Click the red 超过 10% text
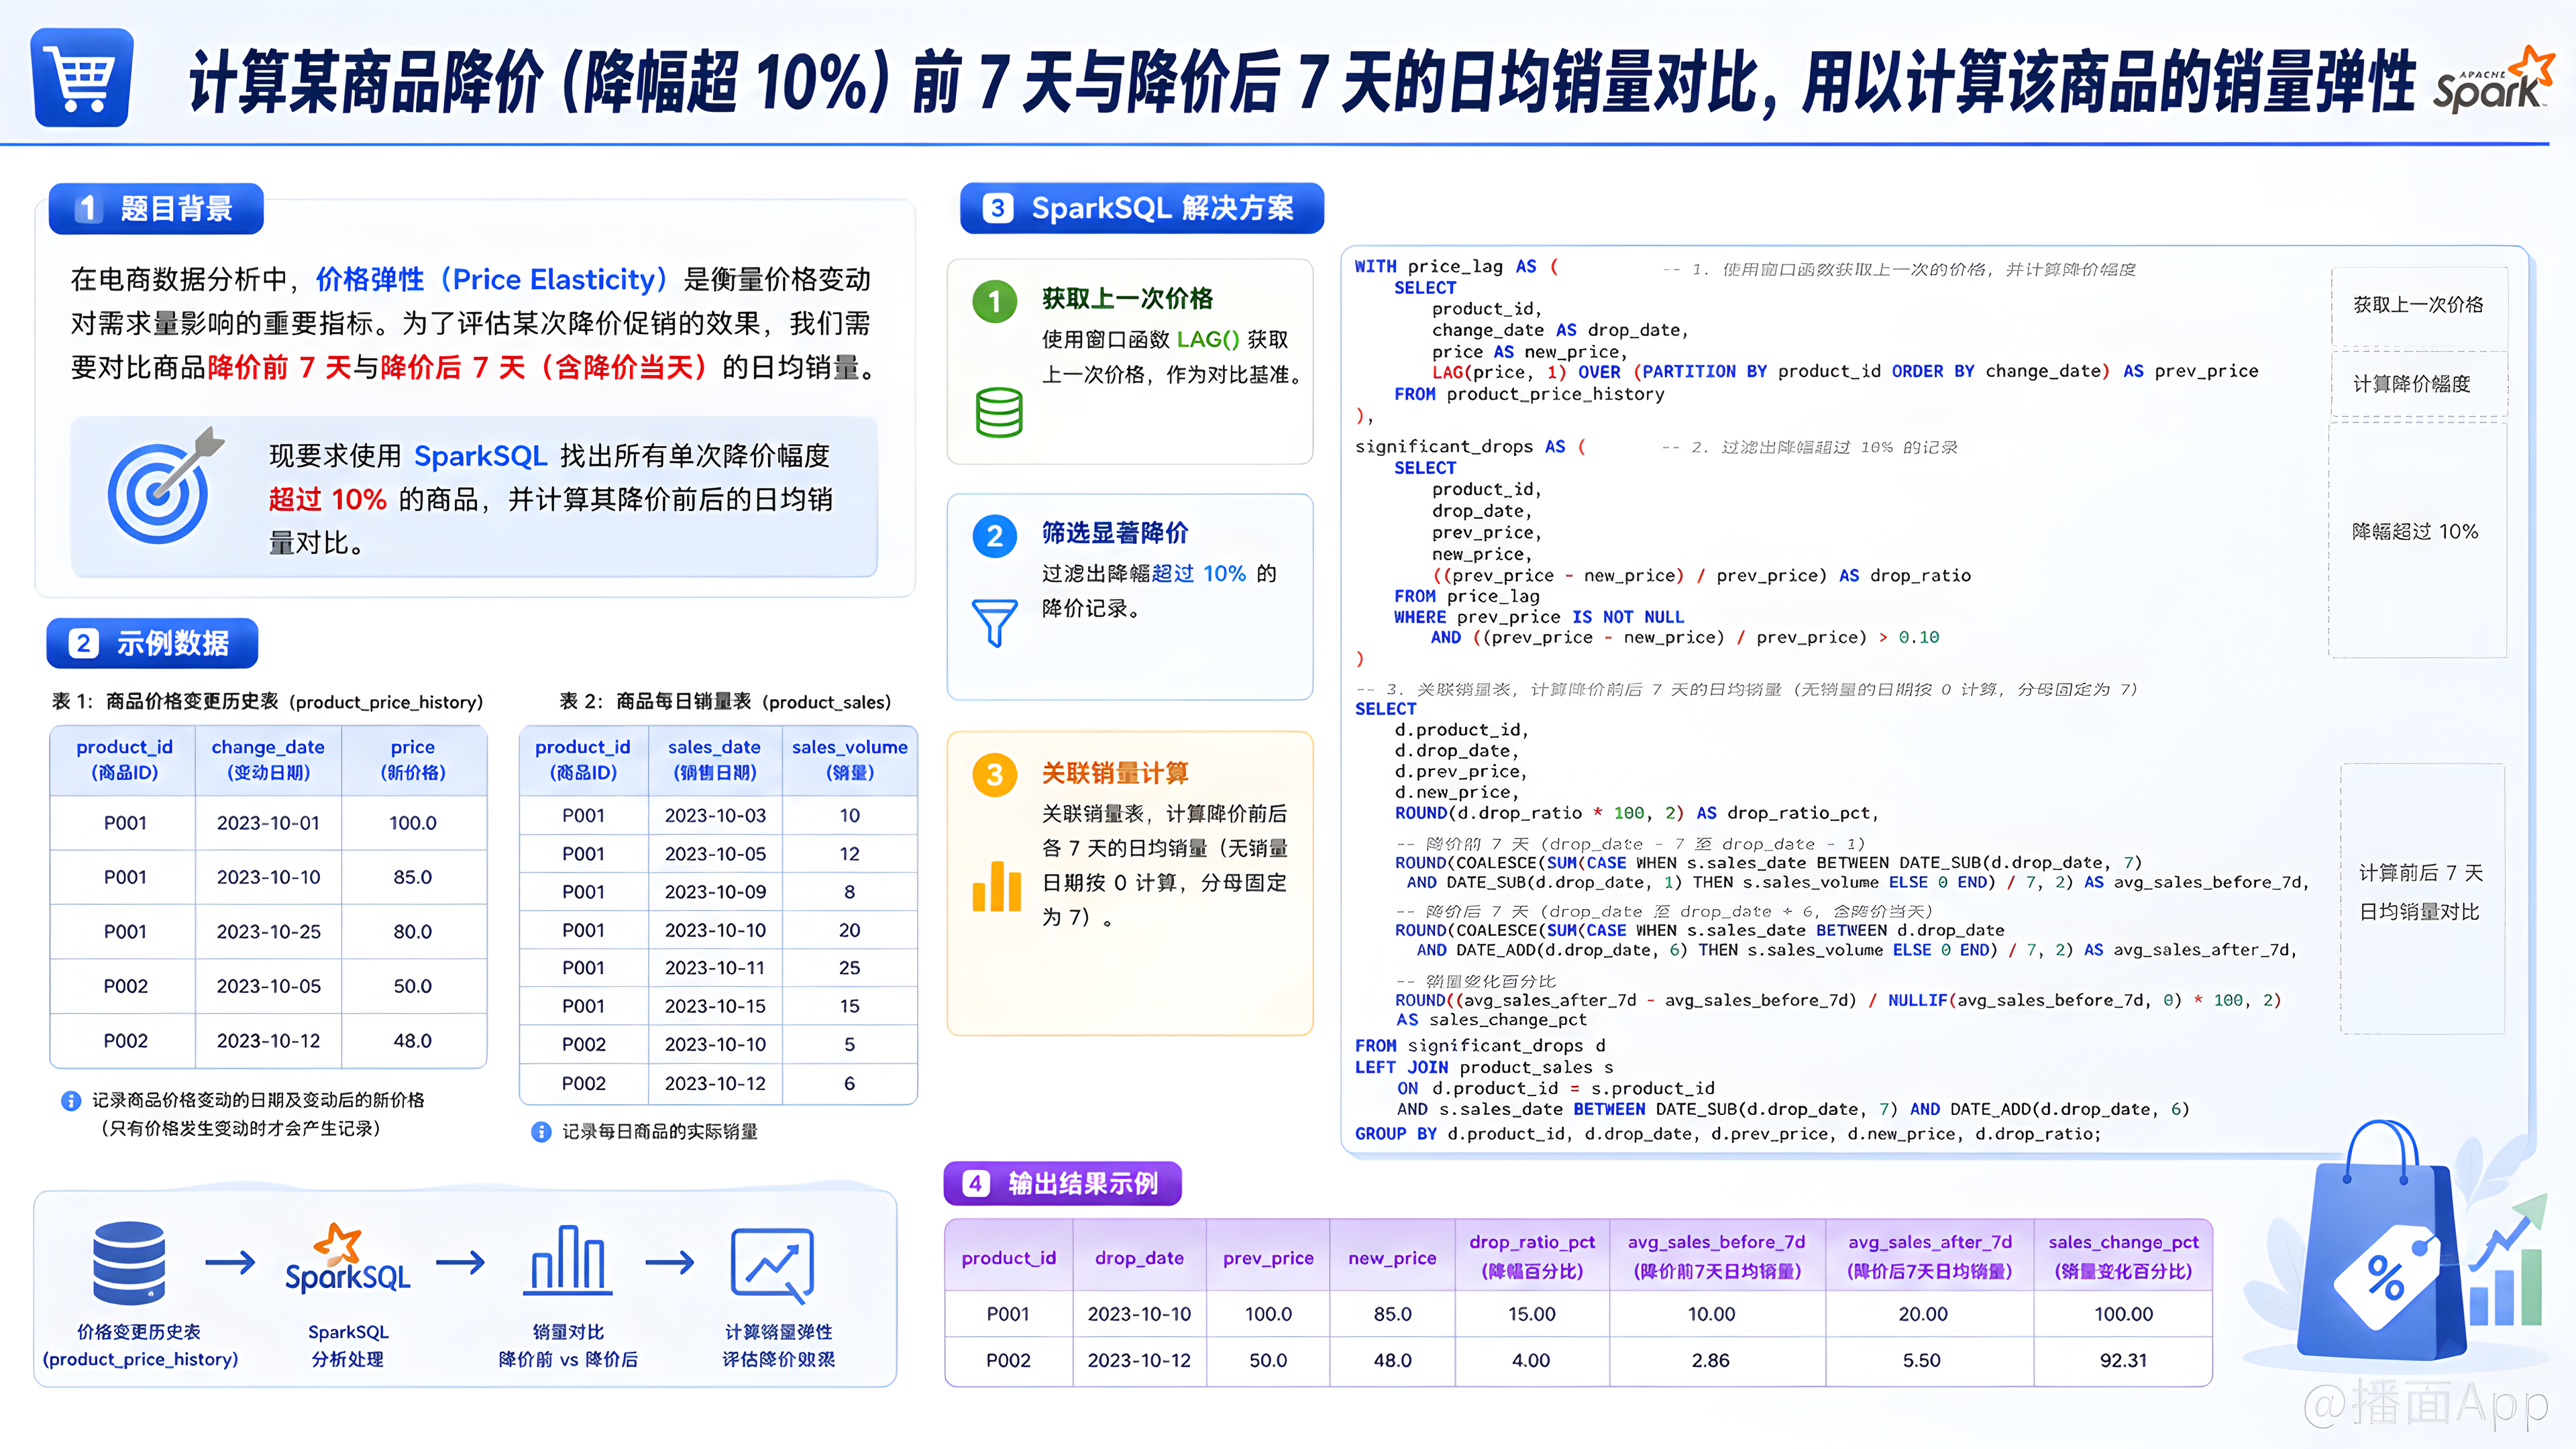Screen dimensions: 2576x1449 327,499
